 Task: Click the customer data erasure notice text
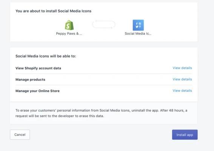[x=101, y=113]
